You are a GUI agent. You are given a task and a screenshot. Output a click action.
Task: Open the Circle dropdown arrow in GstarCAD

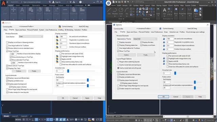(121, 16)
